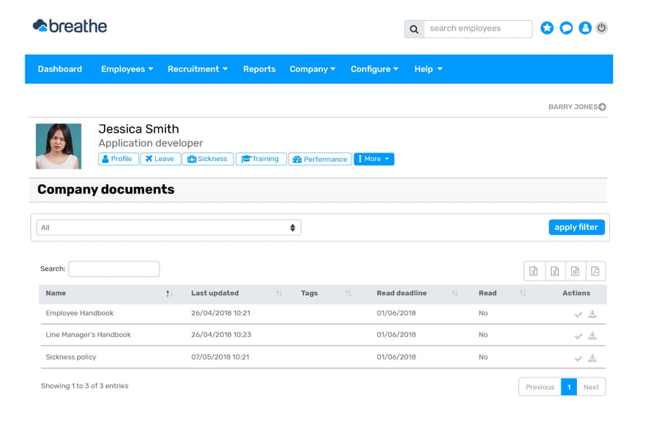Download the Employee Handbook document
The width and height of the screenshot is (649, 427).
click(593, 314)
